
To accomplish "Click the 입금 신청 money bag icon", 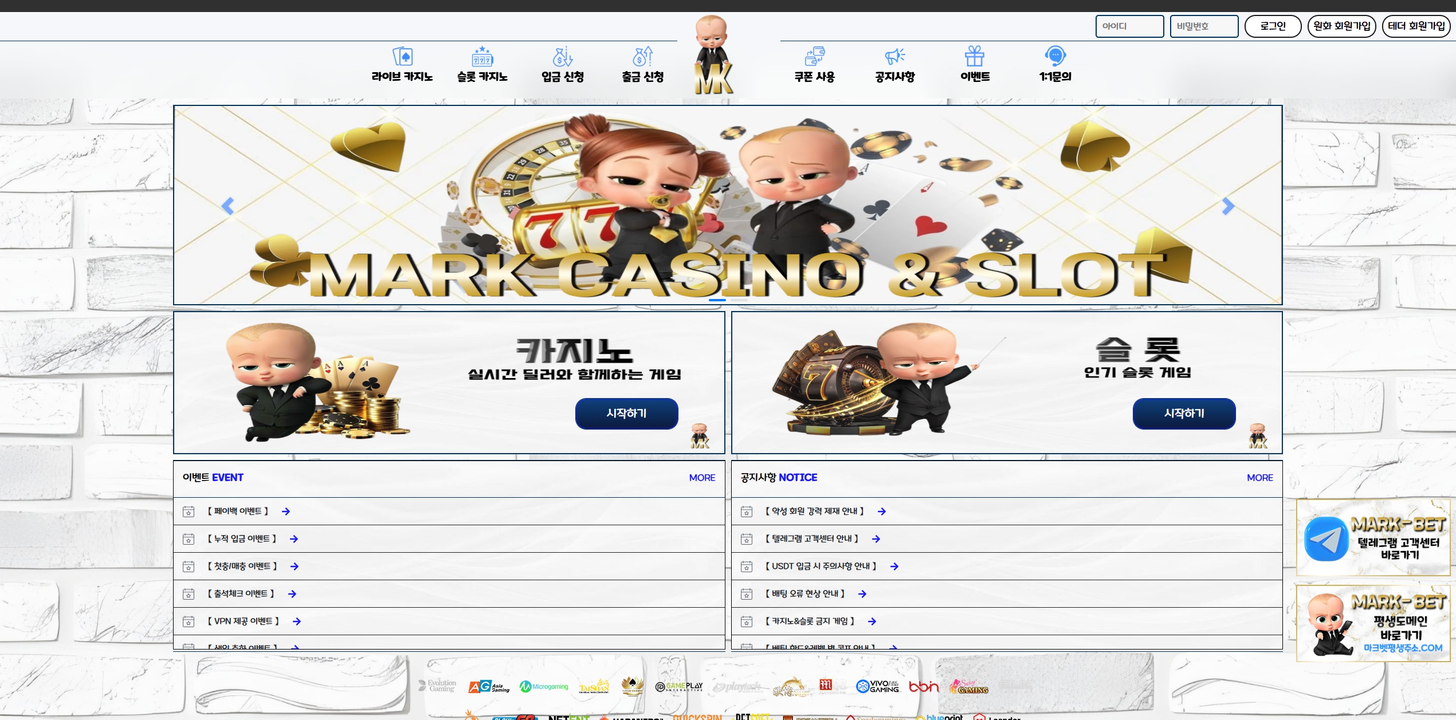I will pos(562,57).
